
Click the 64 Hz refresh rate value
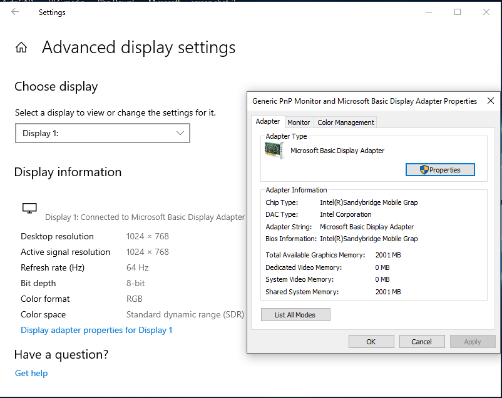coord(138,267)
